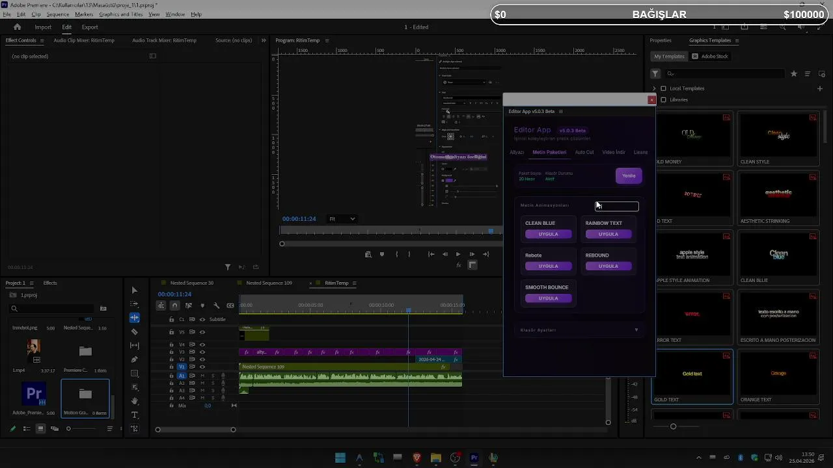Open RitimTemp timeline panel menu
Screen dimensions: 833x468
point(355,283)
